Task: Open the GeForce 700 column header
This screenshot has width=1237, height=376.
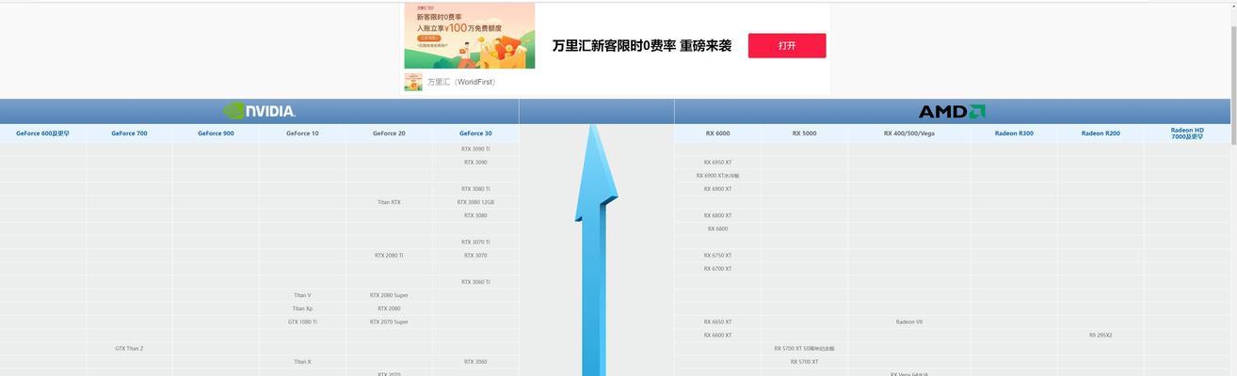Action: click(x=129, y=133)
